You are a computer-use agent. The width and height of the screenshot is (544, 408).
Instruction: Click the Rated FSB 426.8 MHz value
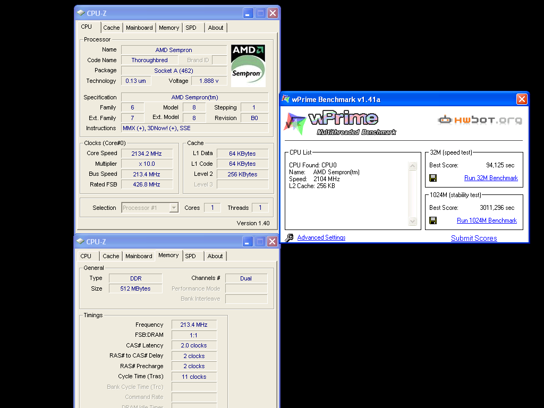(x=147, y=184)
